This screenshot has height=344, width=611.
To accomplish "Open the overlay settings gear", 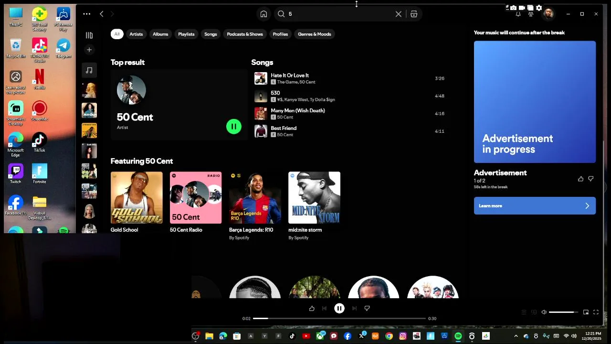I will point(539,8).
